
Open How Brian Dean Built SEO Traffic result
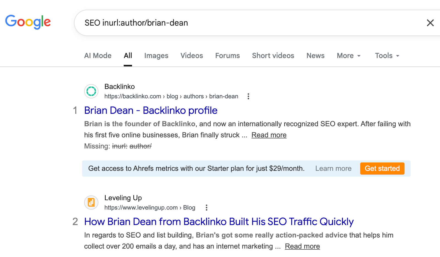[219, 222]
